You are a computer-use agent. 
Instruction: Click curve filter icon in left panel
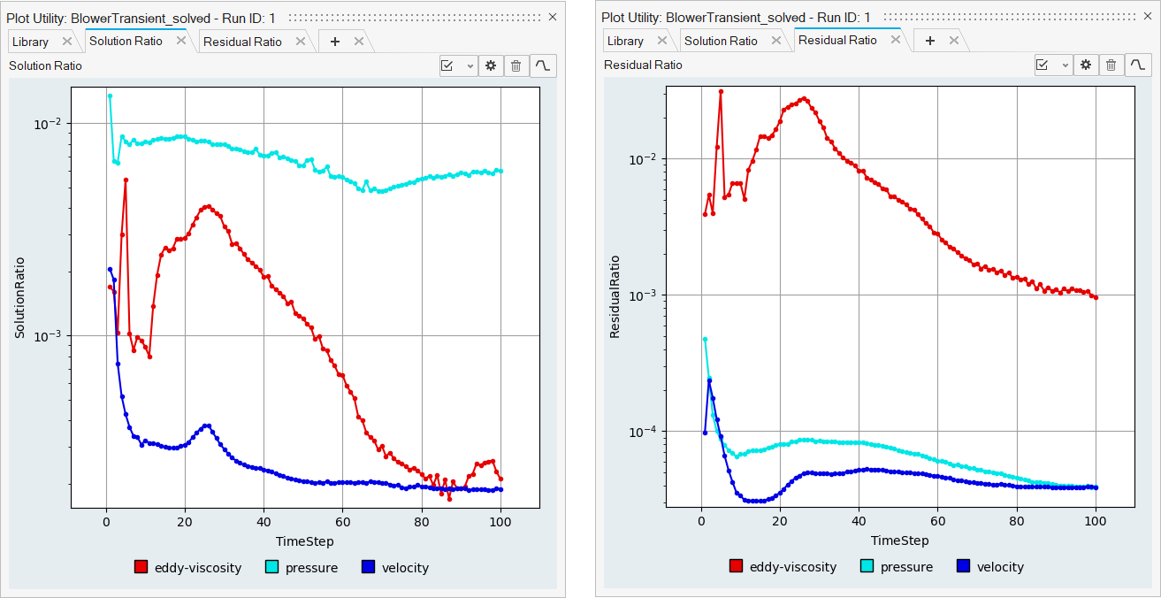543,65
